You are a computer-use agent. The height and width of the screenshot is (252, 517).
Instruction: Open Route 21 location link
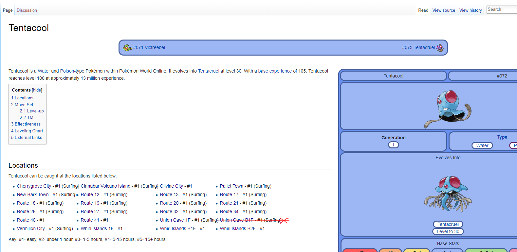point(229,203)
